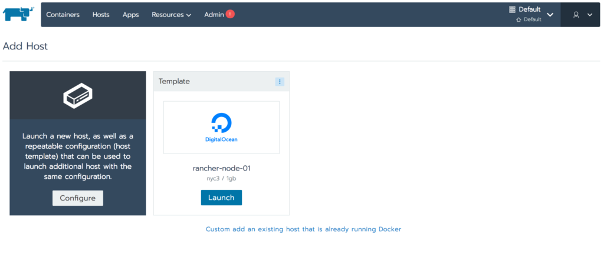
Task: Open the Apps section
Action: point(130,15)
